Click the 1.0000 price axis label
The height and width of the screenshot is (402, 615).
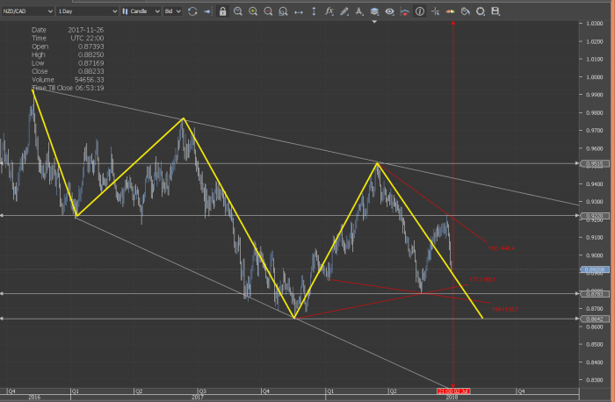[x=594, y=77]
